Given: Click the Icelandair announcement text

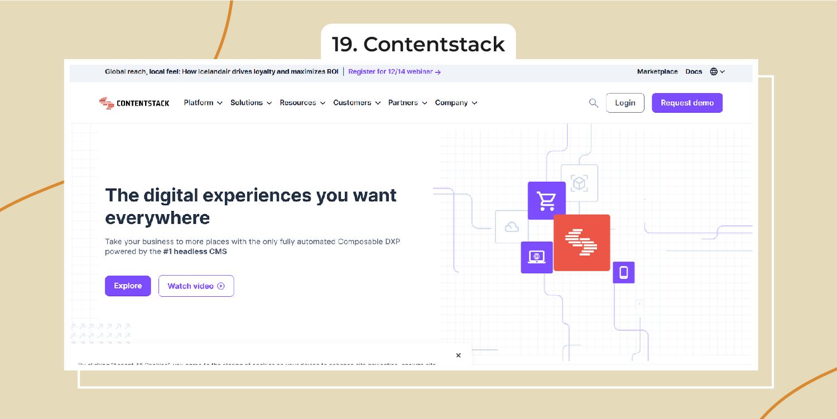Looking at the screenshot, I should 222,71.
